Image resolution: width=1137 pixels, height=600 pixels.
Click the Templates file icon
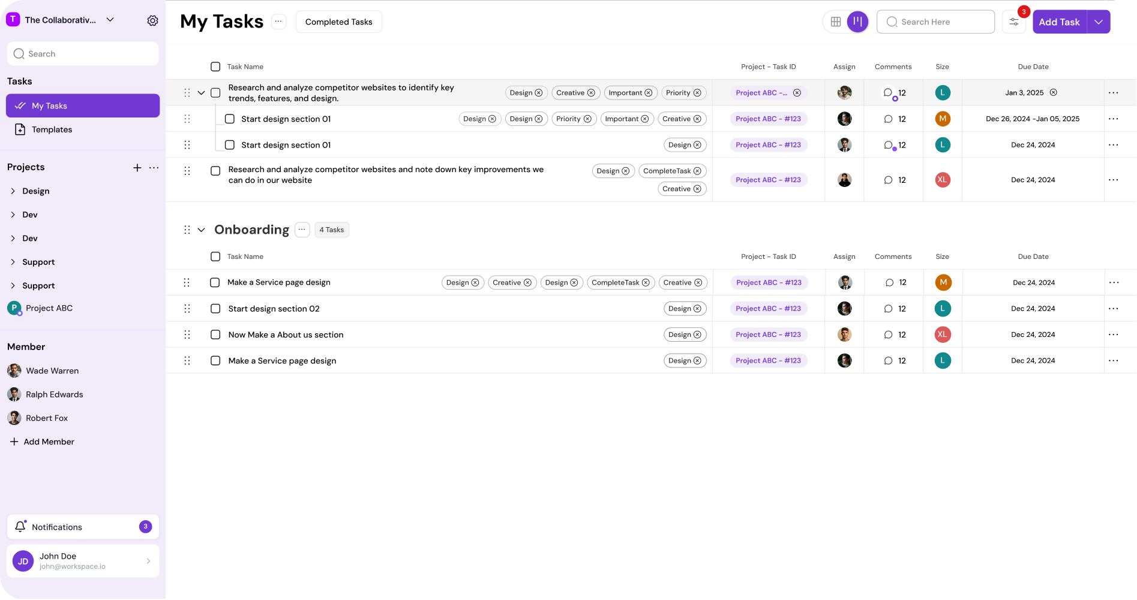pyautogui.click(x=20, y=129)
